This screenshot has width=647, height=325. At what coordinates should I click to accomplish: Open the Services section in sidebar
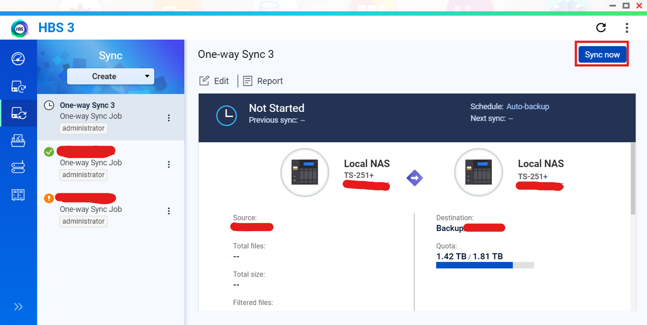18,167
